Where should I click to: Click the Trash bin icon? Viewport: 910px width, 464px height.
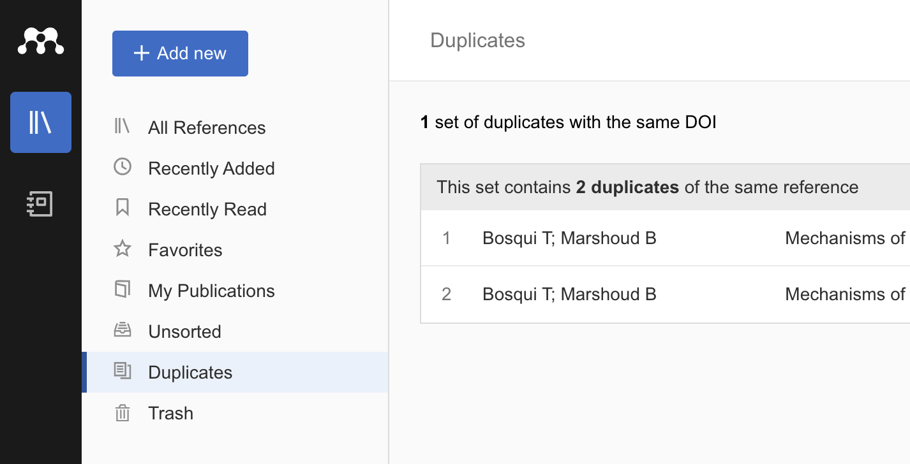click(122, 413)
